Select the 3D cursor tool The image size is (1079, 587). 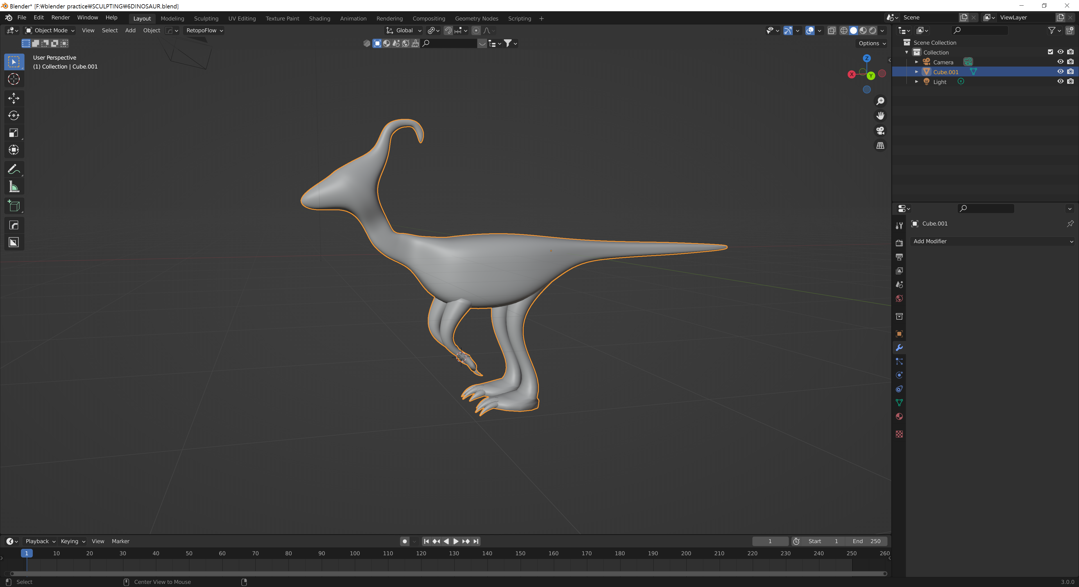[14, 79]
